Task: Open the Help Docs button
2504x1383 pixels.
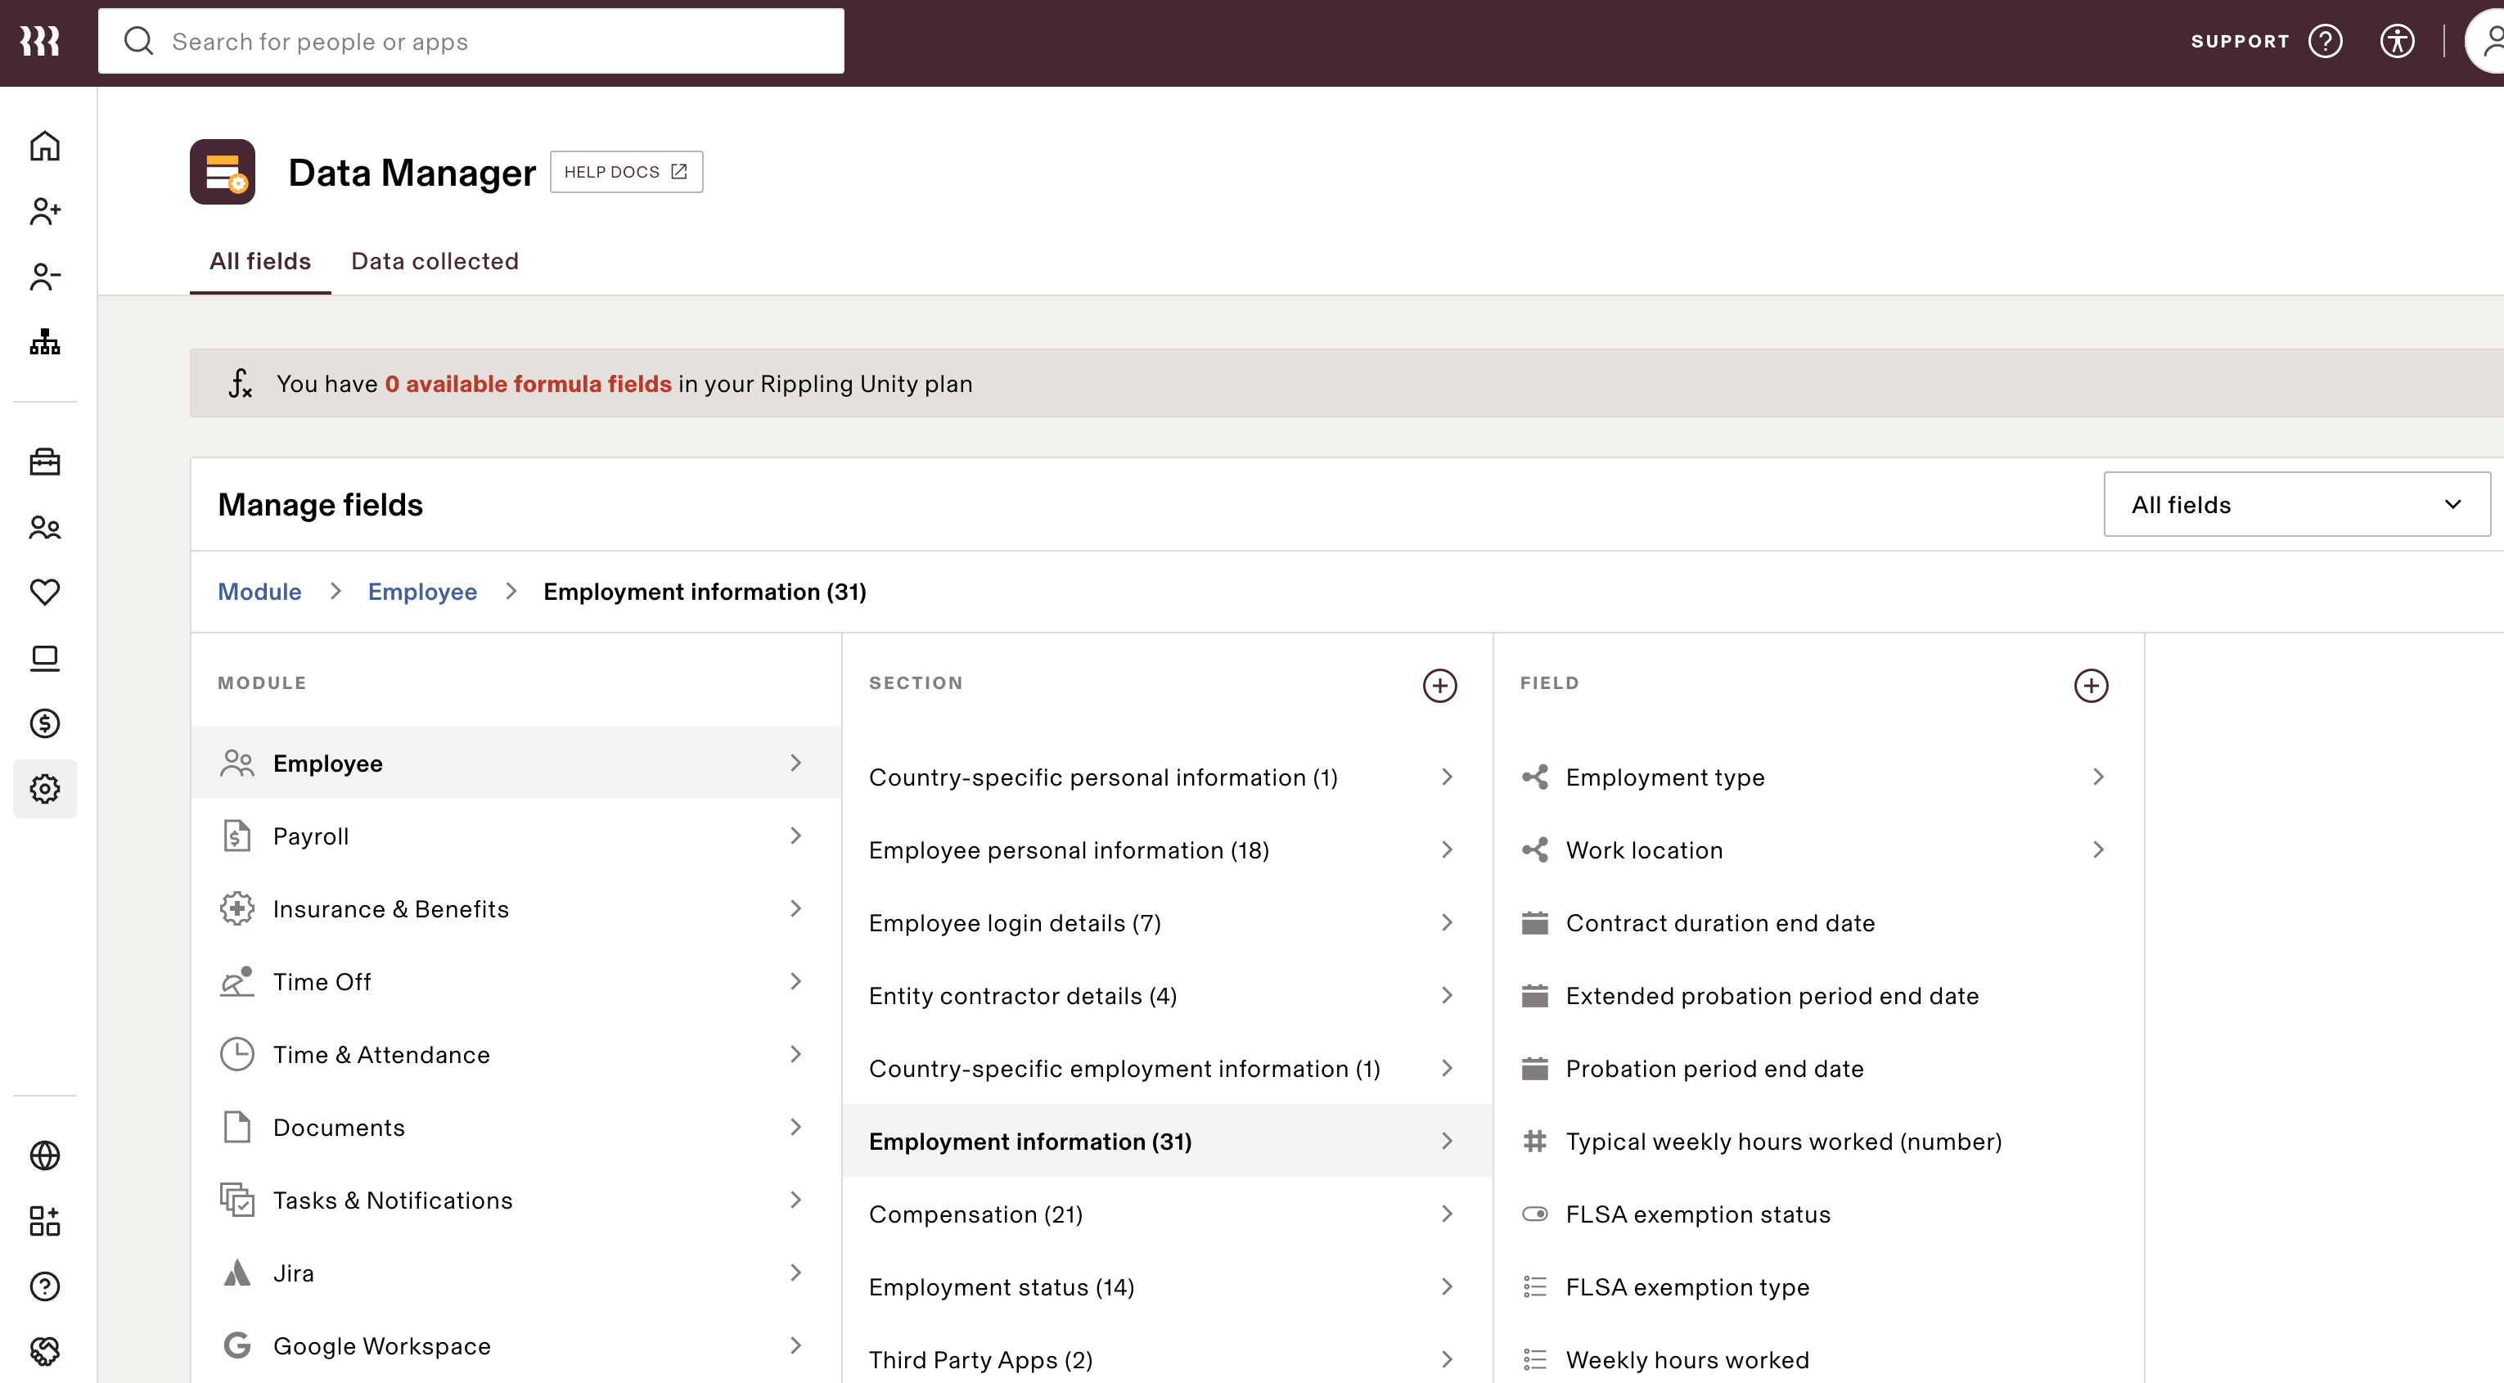Action: coord(626,172)
